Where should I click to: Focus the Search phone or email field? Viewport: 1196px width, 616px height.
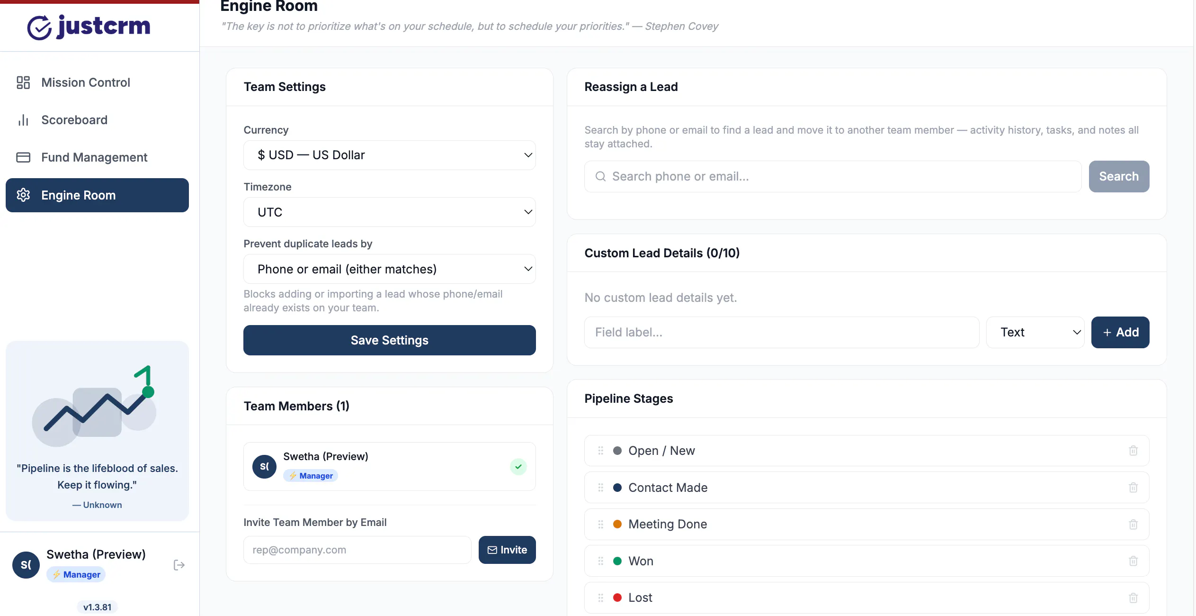[x=833, y=176]
